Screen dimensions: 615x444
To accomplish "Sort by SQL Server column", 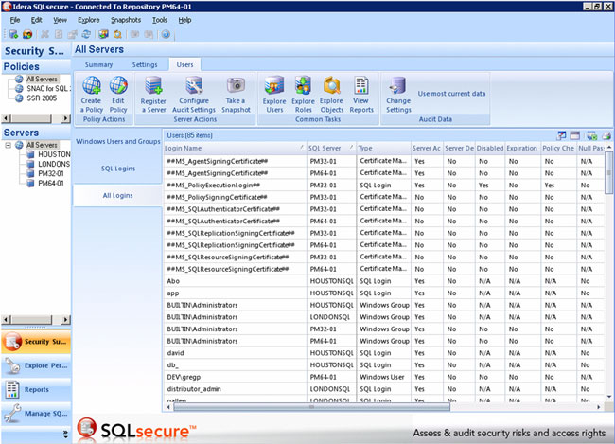I will pyautogui.click(x=331, y=148).
